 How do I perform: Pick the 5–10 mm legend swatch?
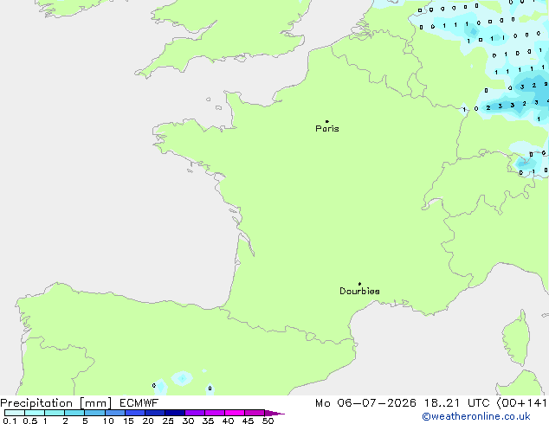coord(94,413)
